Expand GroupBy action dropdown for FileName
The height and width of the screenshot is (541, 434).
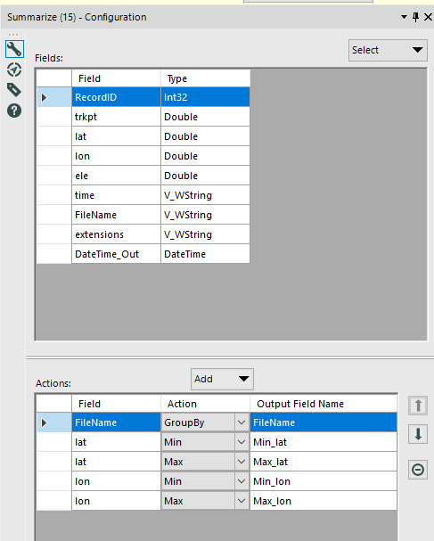242,422
